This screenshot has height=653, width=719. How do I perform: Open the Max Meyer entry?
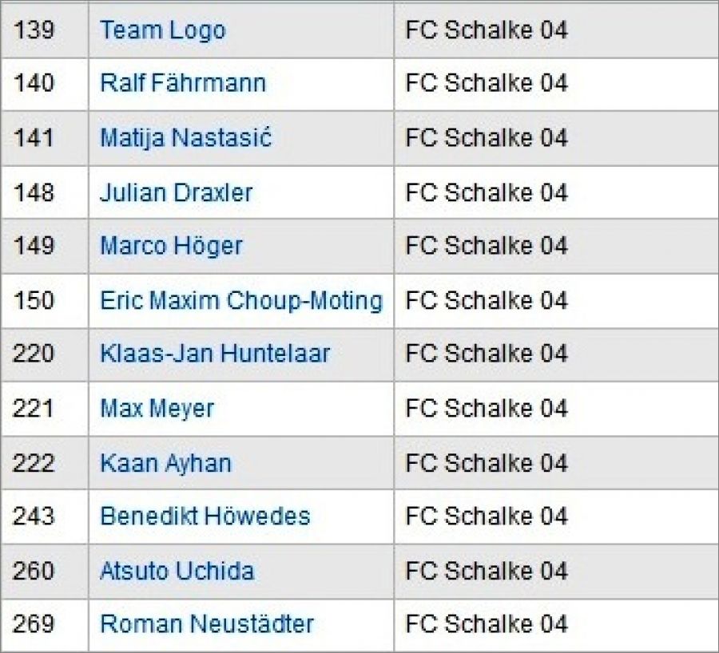157,409
